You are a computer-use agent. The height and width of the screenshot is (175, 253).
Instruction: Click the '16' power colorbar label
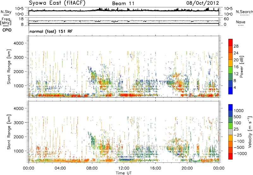tap(236, 67)
